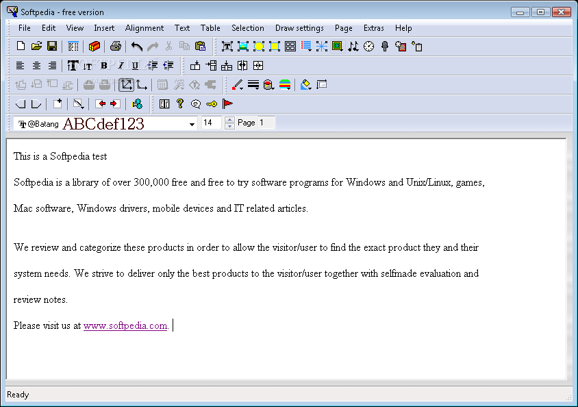Toggle the pressed diagonal arrow box tool
This screenshot has height=407, width=578.
click(x=126, y=85)
